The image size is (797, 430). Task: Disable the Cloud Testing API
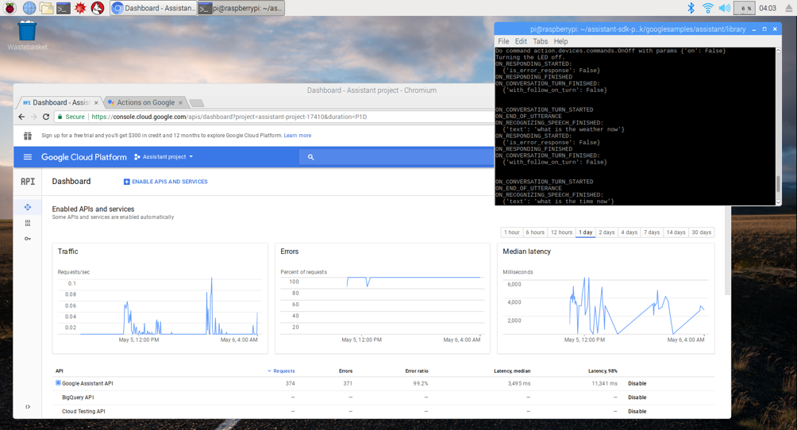pyautogui.click(x=637, y=411)
